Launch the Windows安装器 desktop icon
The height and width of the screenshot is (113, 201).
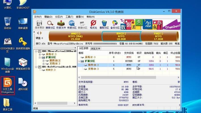(x=8, y=65)
